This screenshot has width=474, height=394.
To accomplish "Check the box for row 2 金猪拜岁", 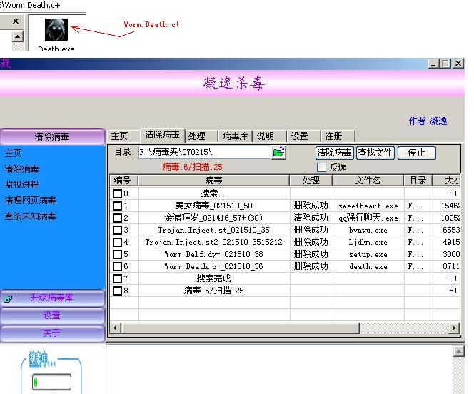I will (x=117, y=218).
